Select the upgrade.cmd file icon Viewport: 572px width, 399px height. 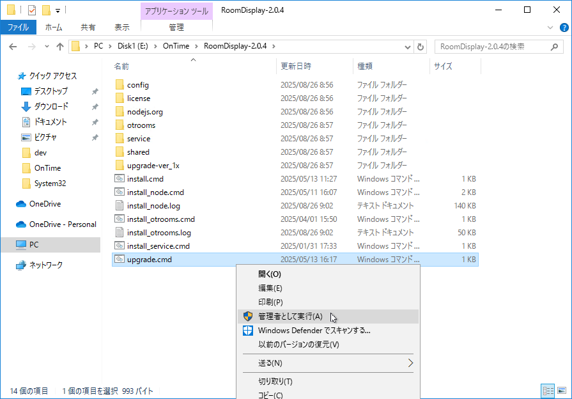click(x=120, y=259)
